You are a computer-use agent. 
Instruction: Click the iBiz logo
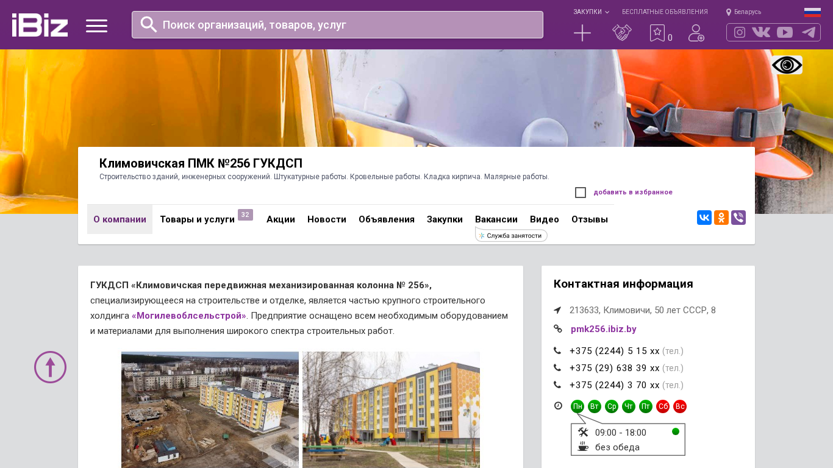(x=40, y=25)
